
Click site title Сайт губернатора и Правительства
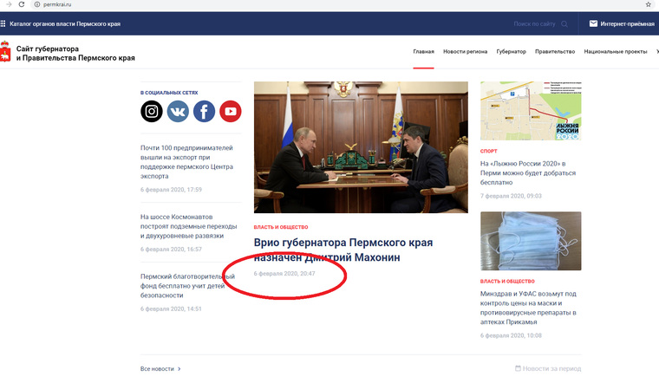(x=75, y=54)
